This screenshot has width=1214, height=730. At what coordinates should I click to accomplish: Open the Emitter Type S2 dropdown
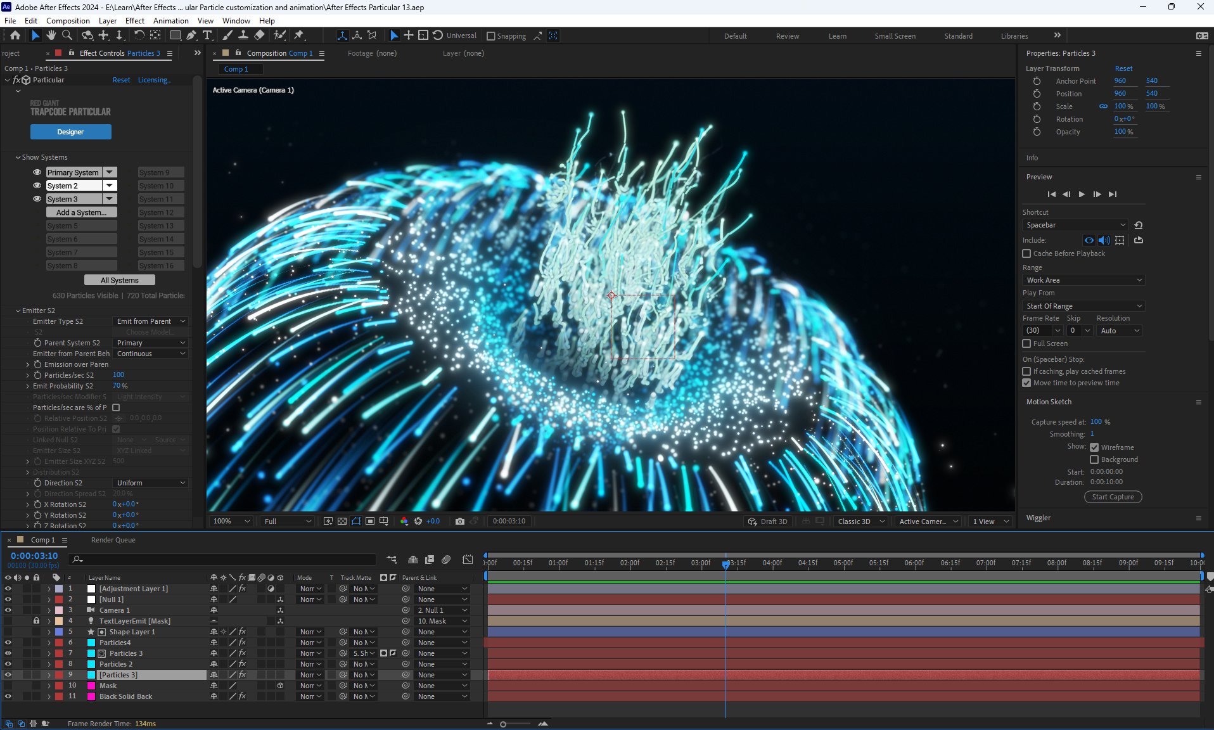coord(151,321)
